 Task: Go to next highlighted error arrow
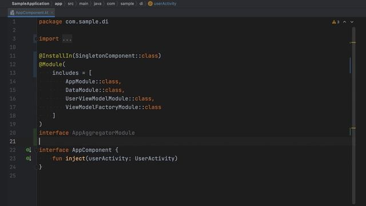[352, 22]
